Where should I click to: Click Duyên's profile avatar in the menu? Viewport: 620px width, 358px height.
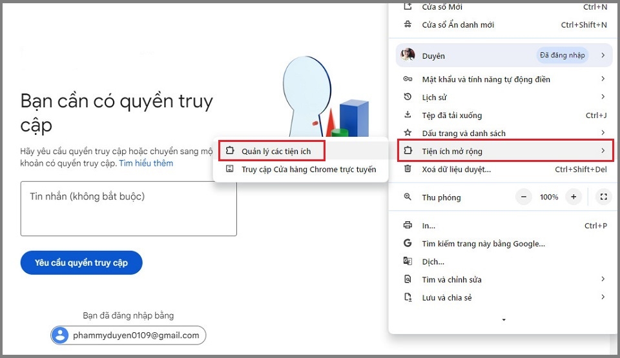(408, 55)
